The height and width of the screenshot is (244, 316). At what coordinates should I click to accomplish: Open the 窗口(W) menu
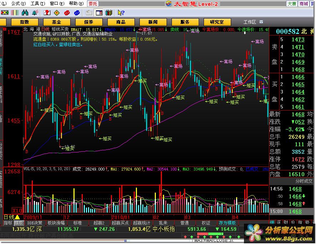coord(54,4)
